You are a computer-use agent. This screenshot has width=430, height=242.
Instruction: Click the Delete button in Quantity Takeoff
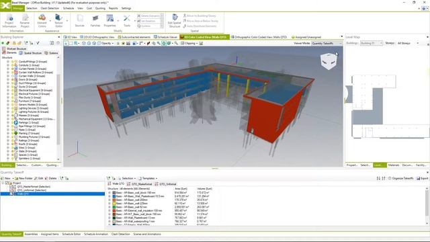(x=51, y=178)
